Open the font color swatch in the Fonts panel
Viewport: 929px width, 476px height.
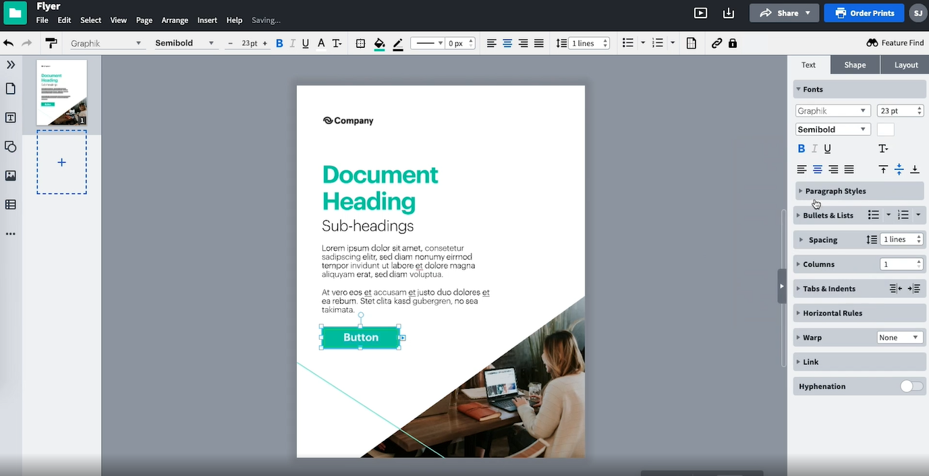click(884, 129)
